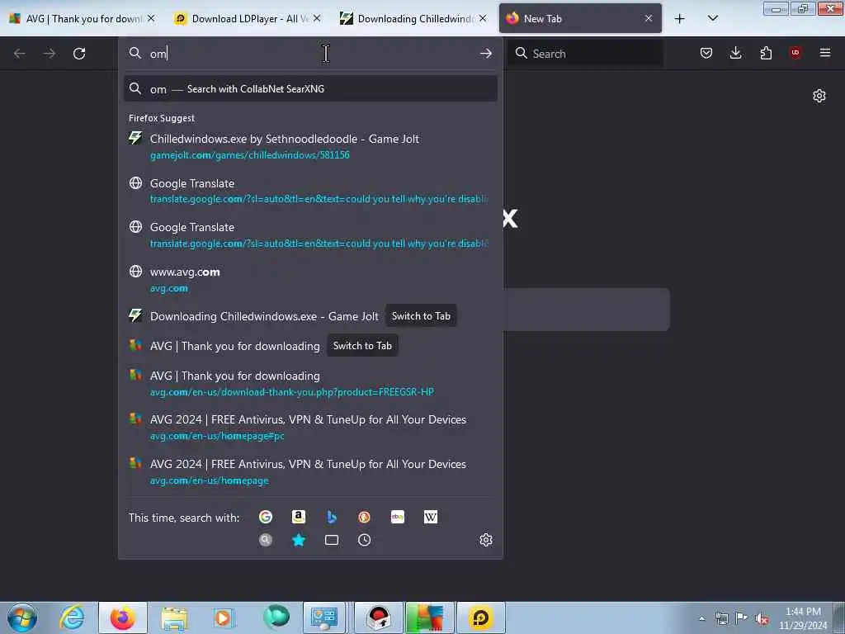845x634 pixels.
Task: Switch to Tab for Downloading Chilledwindows.exe
Action: (421, 316)
